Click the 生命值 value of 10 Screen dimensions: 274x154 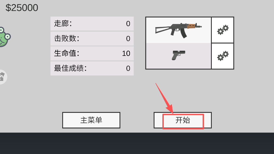pos(126,53)
